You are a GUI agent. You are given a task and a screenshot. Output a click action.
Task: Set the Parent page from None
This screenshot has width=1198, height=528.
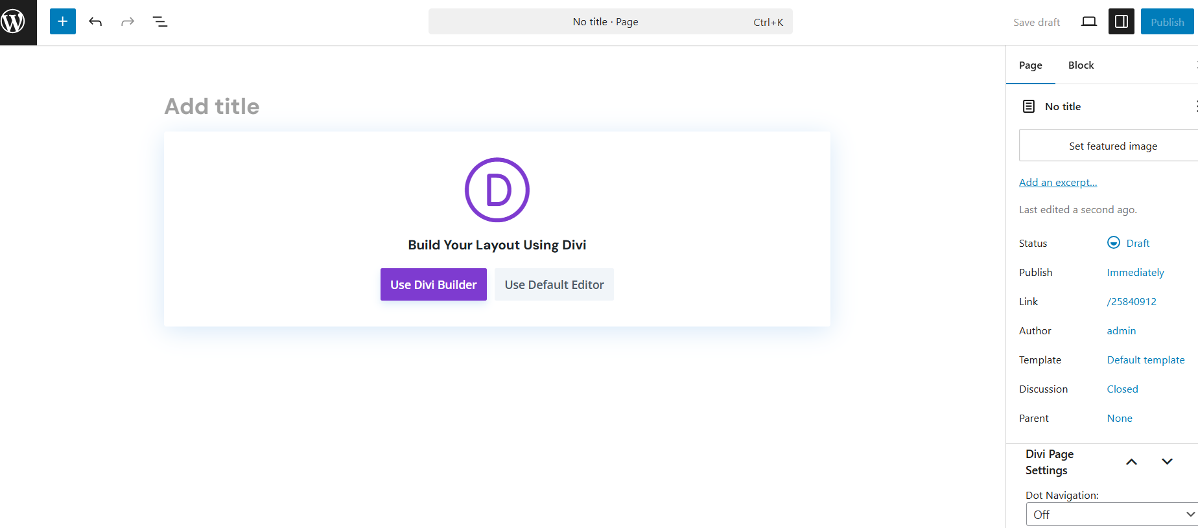tap(1120, 418)
